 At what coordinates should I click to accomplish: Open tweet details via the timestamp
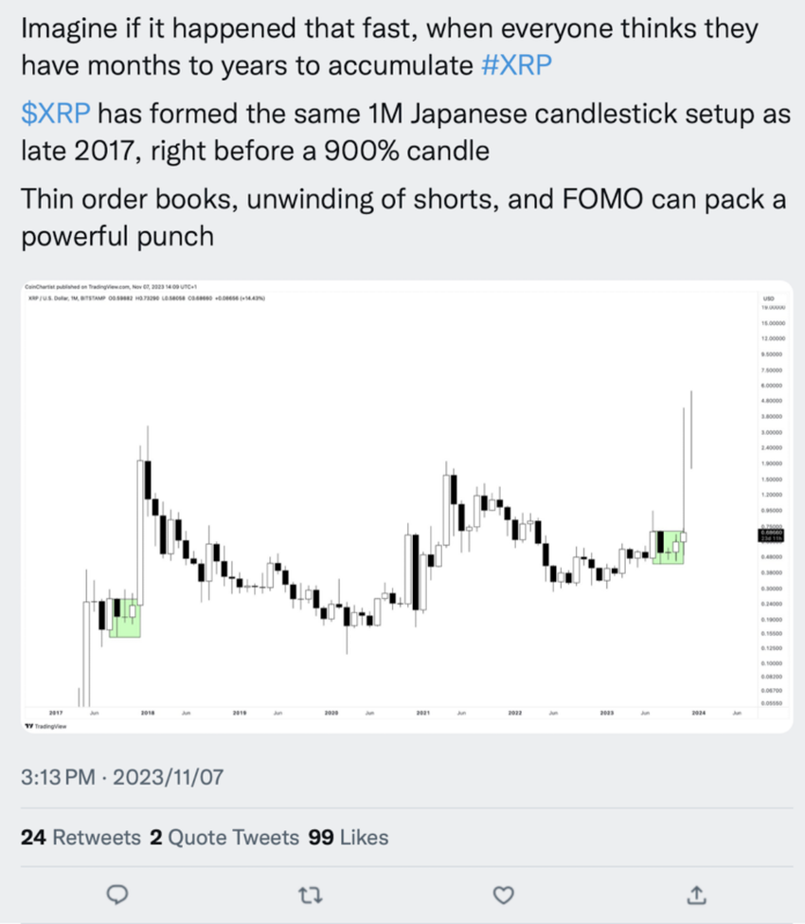pos(123,776)
